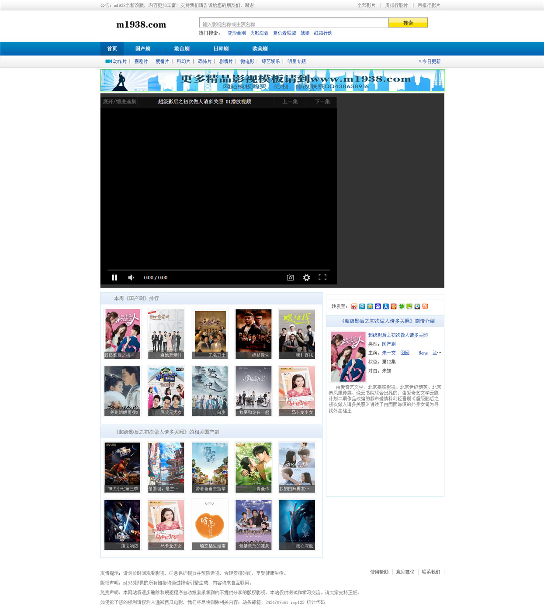Share to Sina Weibo icon
This screenshot has height=607, width=544.
(354, 306)
